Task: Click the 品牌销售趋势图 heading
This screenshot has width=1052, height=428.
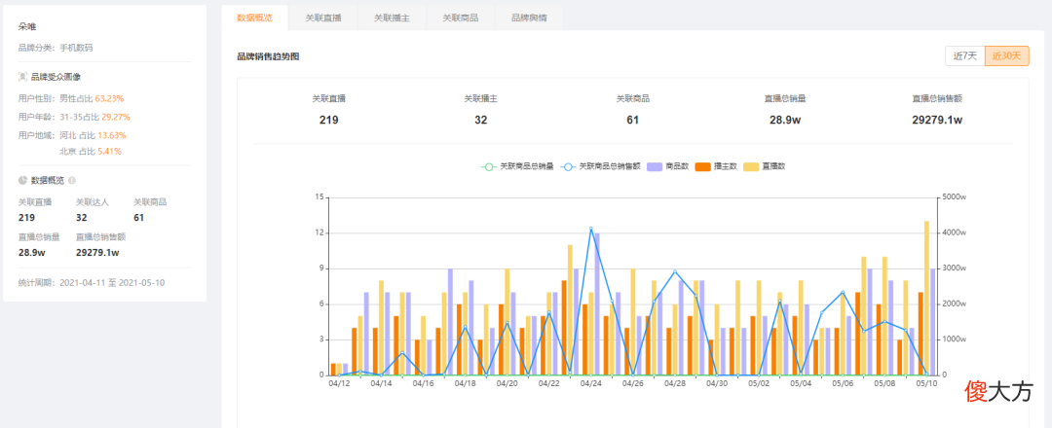Action: [x=269, y=57]
